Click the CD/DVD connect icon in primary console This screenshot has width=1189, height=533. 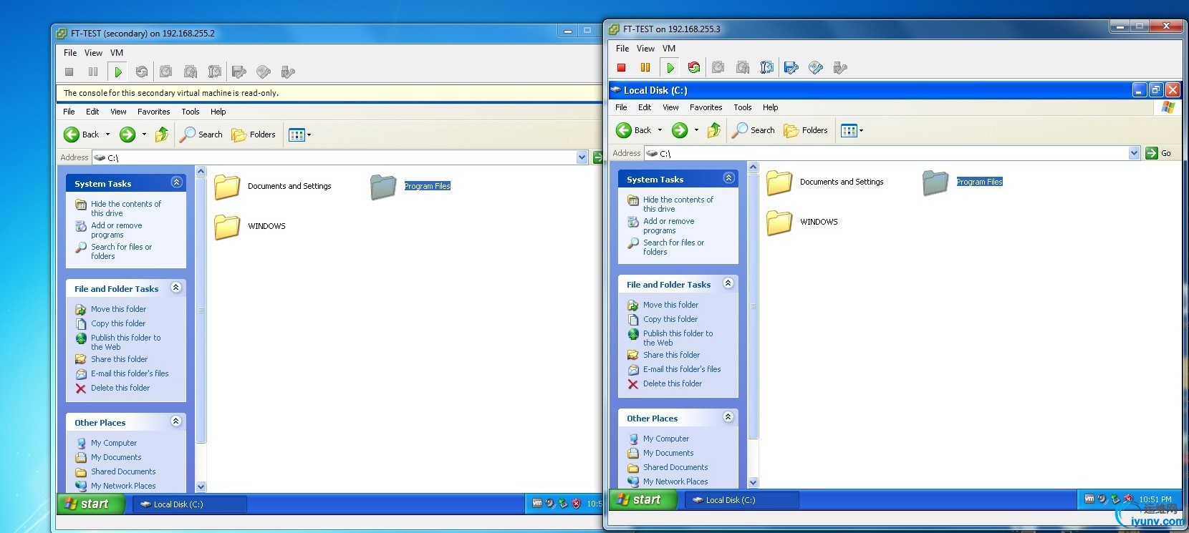tap(816, 67)
